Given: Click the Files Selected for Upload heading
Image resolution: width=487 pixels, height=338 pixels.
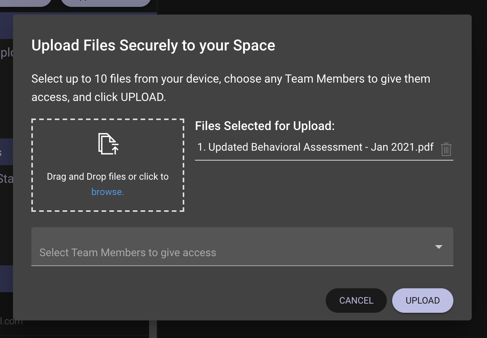Looking at the screenshot, I should [265, 126].
